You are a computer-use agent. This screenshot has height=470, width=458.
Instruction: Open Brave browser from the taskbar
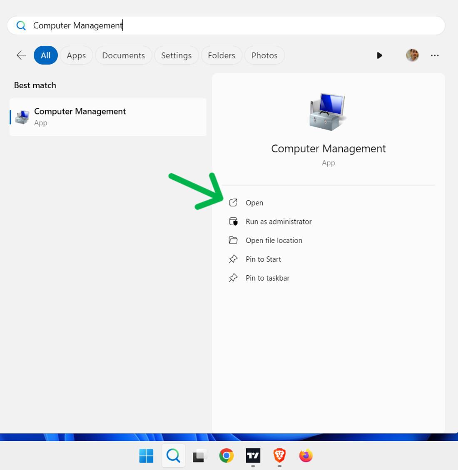(279, 455)
